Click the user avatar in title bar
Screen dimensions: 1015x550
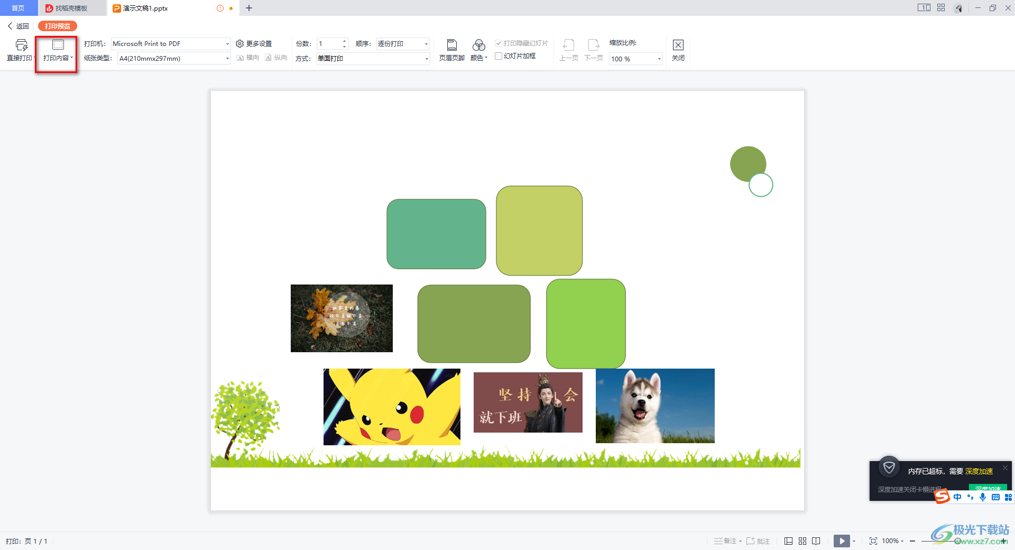point(958,8)
